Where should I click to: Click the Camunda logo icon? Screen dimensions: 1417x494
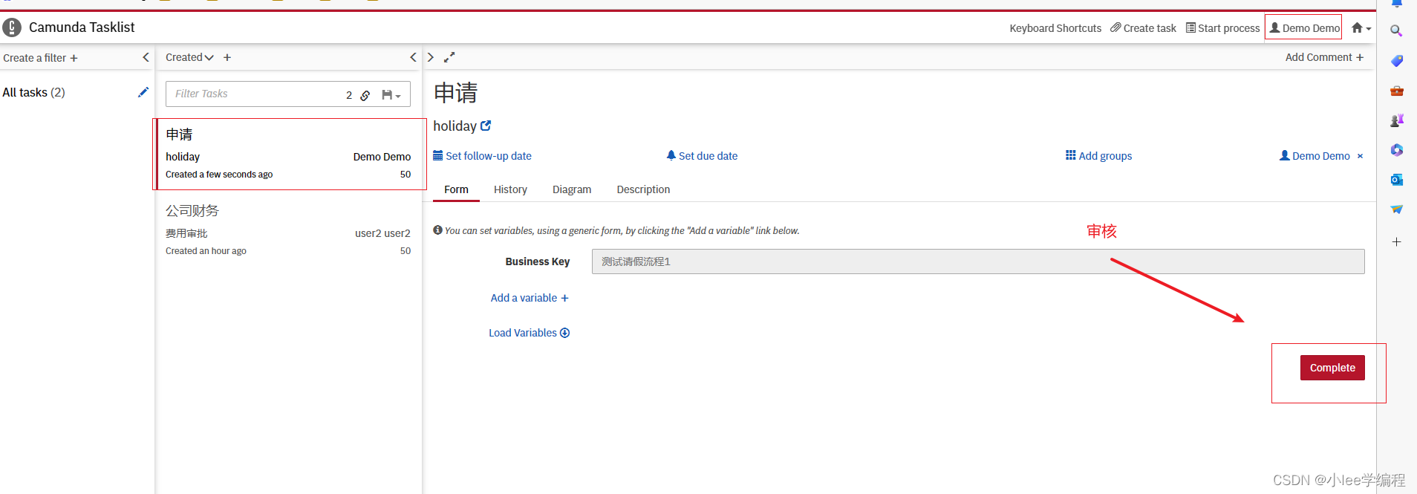tap(12, 27)
